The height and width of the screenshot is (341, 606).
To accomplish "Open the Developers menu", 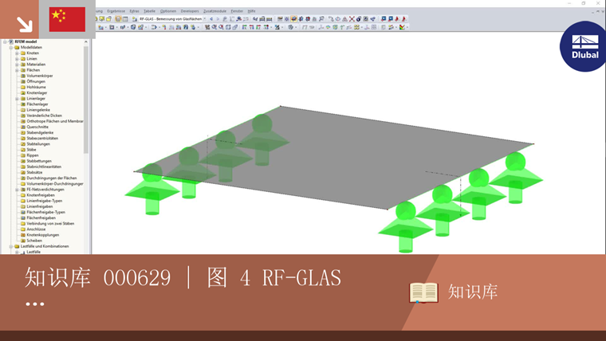I will click(190, 11).
